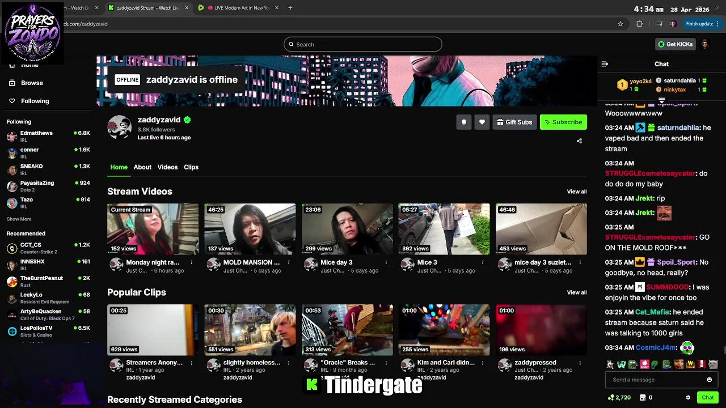Image resolution: width=726 pixels, height=408 pixels.
Task: Open SNEAKO in the Following list
Action: 48,169
